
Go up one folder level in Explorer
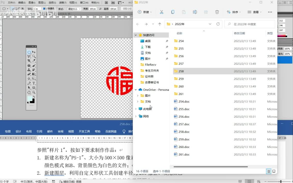point(159,24)
